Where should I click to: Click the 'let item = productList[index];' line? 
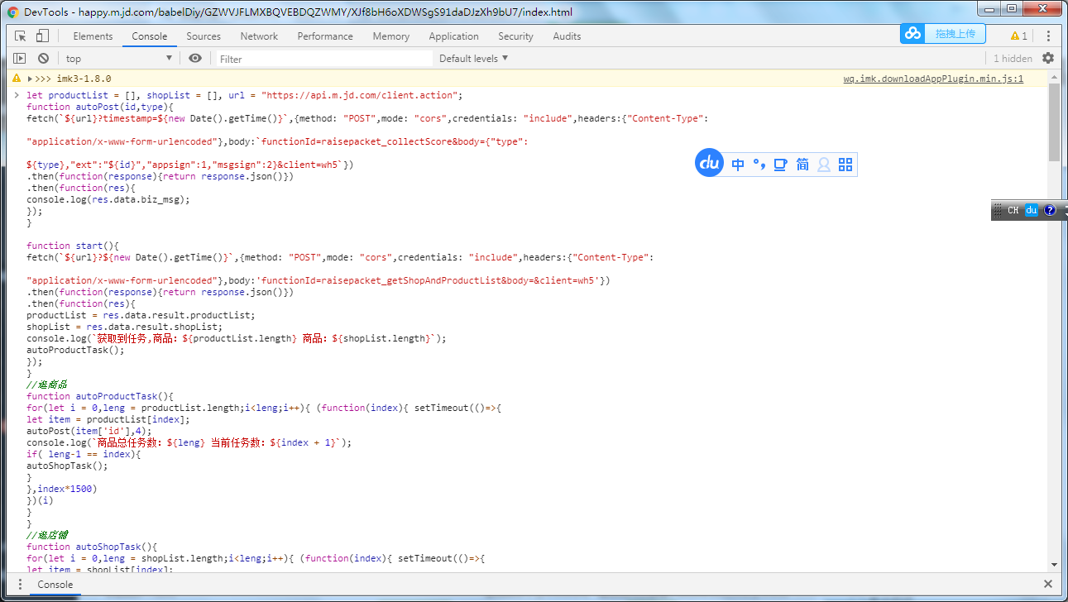tap(108, 419)
